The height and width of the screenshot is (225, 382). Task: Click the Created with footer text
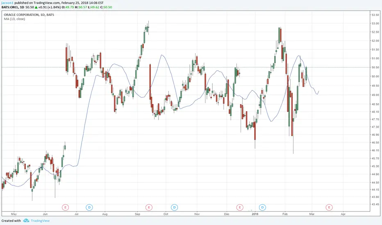tap(11, 220)
